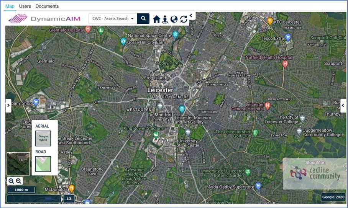Adjust the zoom slider bar
Screen dimensions: 348x209
tap(34, 199)
